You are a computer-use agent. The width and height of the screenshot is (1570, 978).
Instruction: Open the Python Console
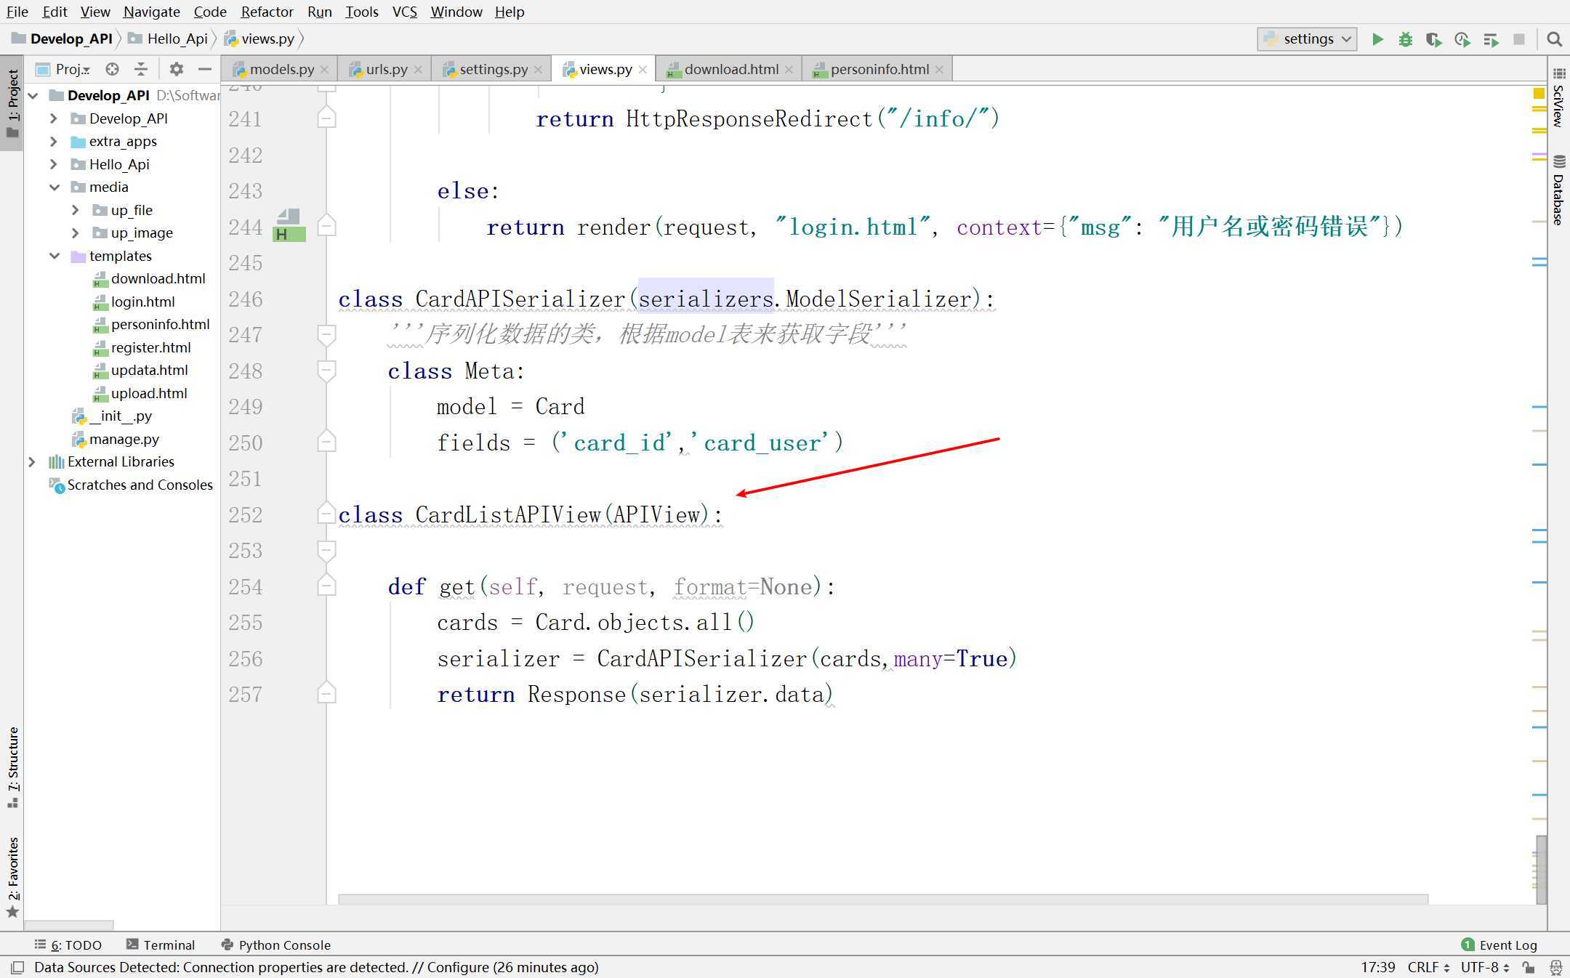[x=275, y=945]
